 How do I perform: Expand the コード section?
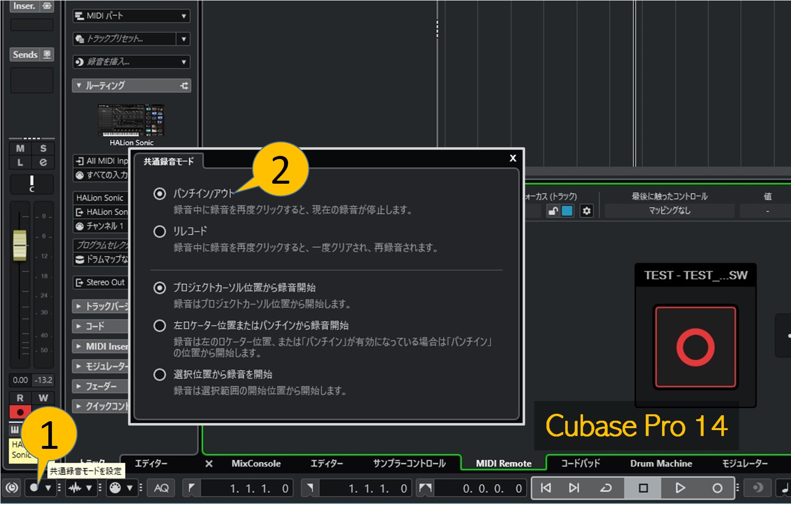pyautogui.click(x=100, y=326)
